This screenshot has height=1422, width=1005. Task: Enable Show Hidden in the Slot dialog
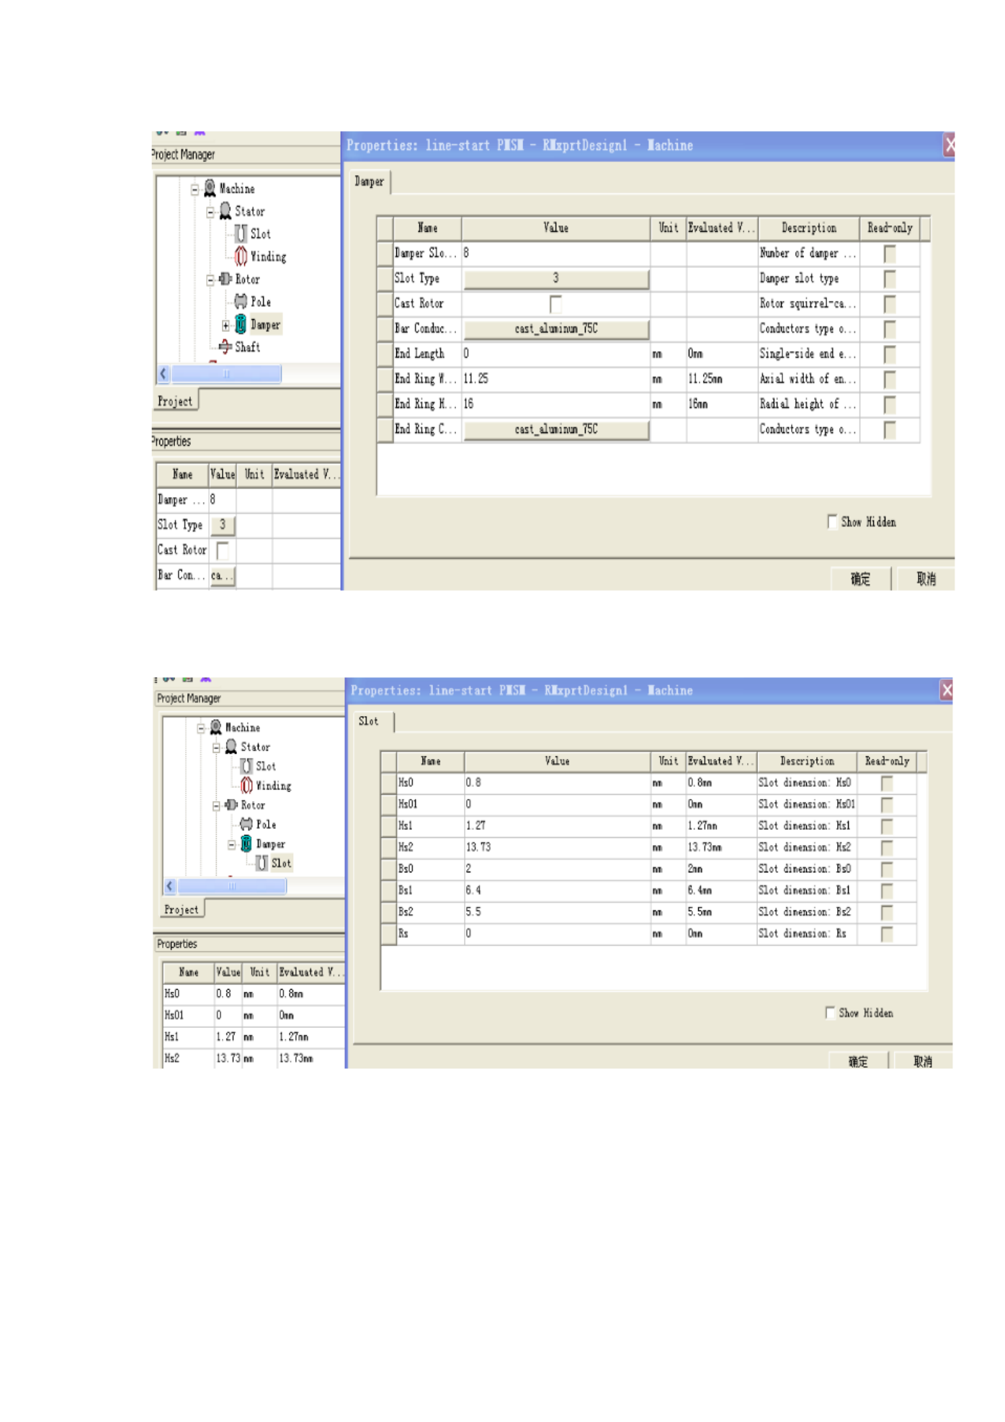(x=830, y=1012)
